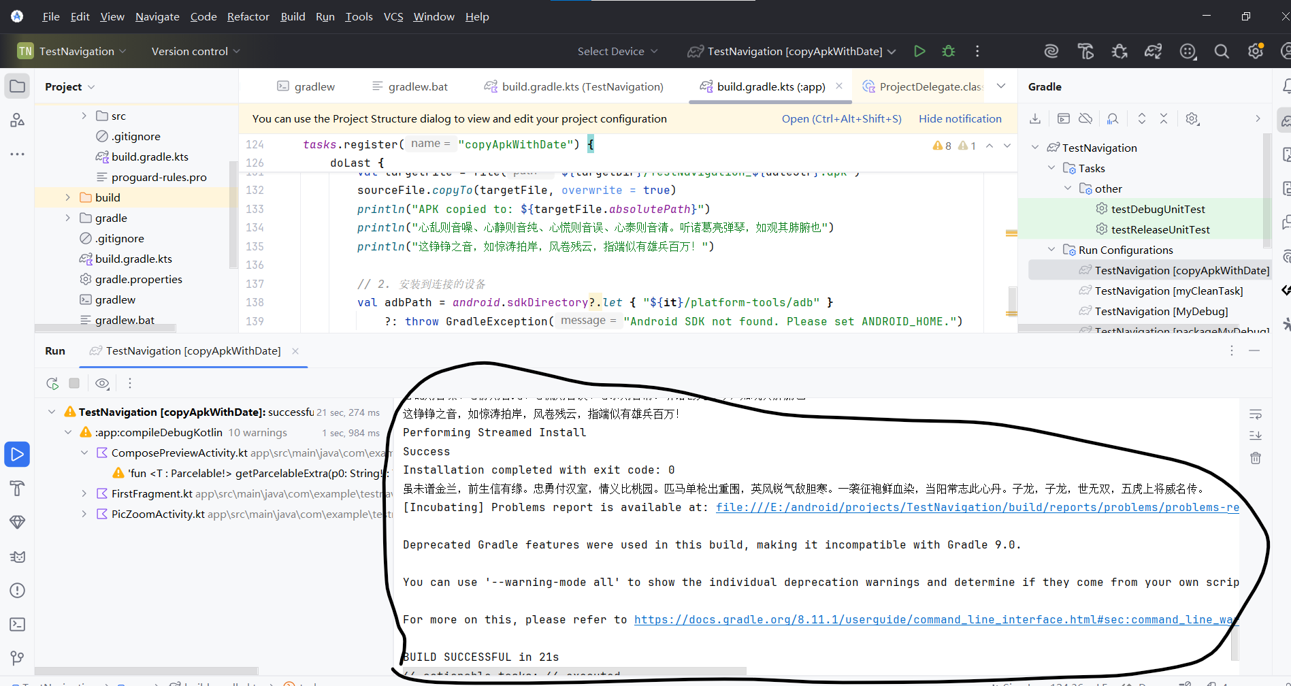Collapse the other tasks group in Gradle

click(x=1068, y=189)
